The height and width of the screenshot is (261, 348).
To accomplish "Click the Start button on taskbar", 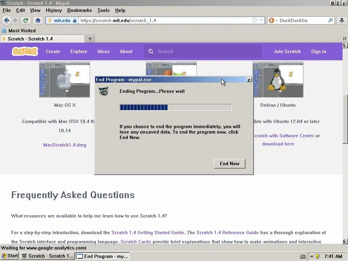I will [x=10, y=256].
